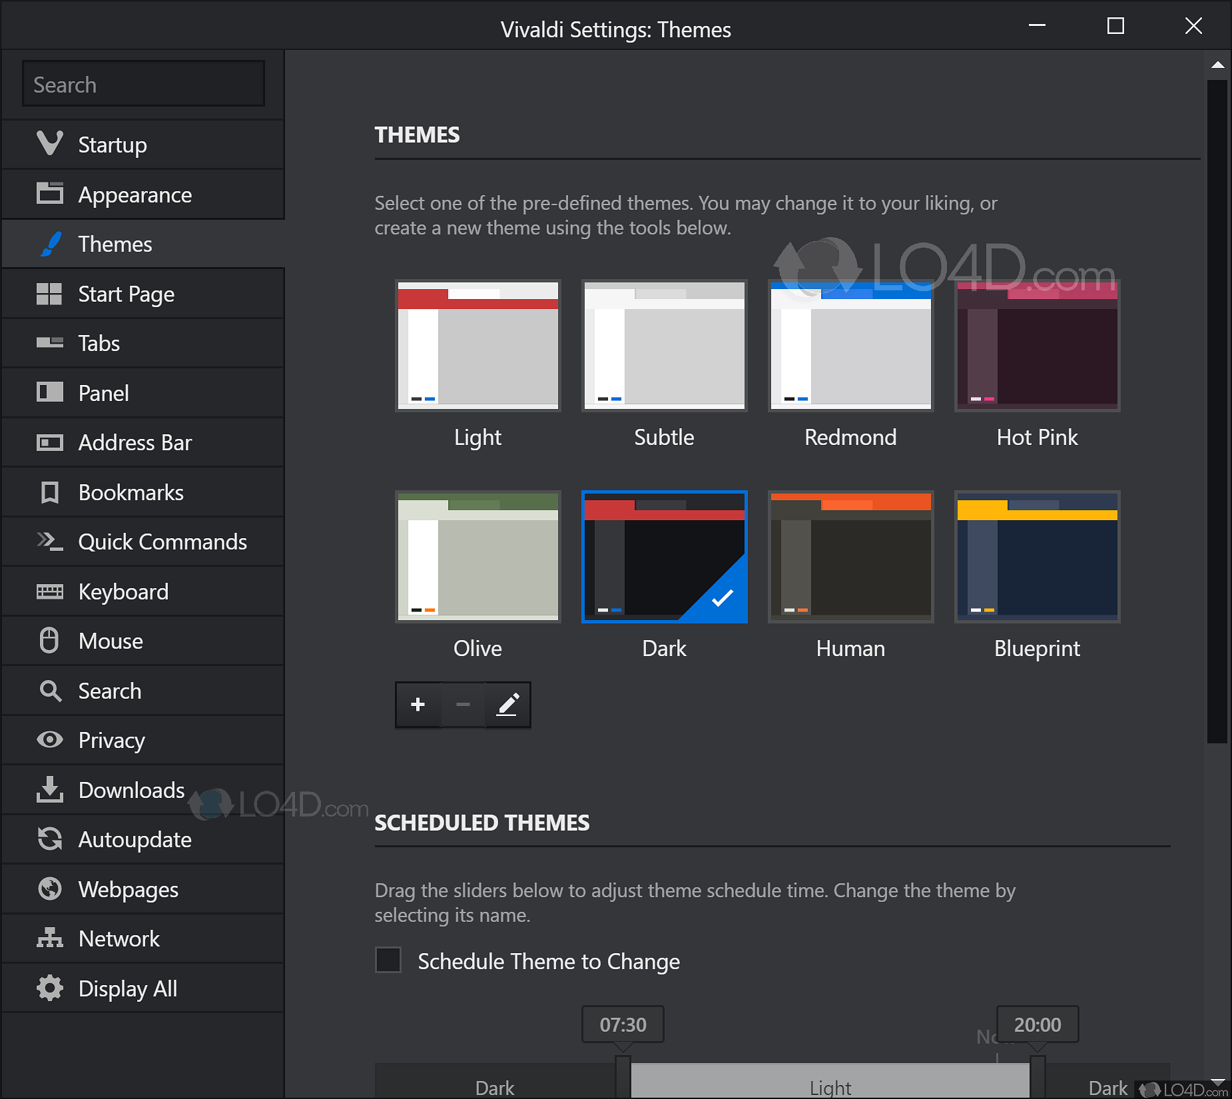Click the Startup Vivaldi icon
1232x1099 pixels.
[x=51, y=144]
